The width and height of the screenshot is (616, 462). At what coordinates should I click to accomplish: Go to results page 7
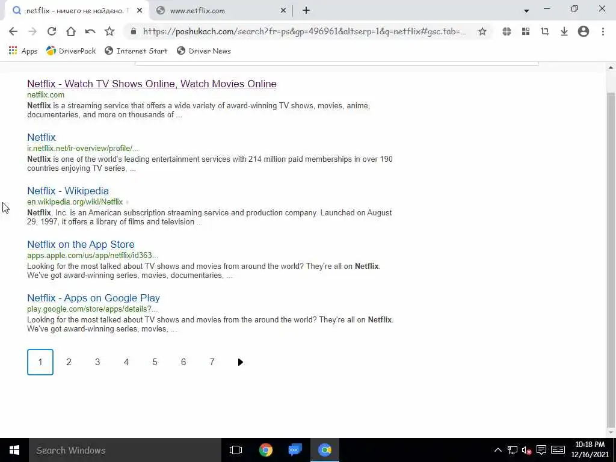click(x=212, y=362)
